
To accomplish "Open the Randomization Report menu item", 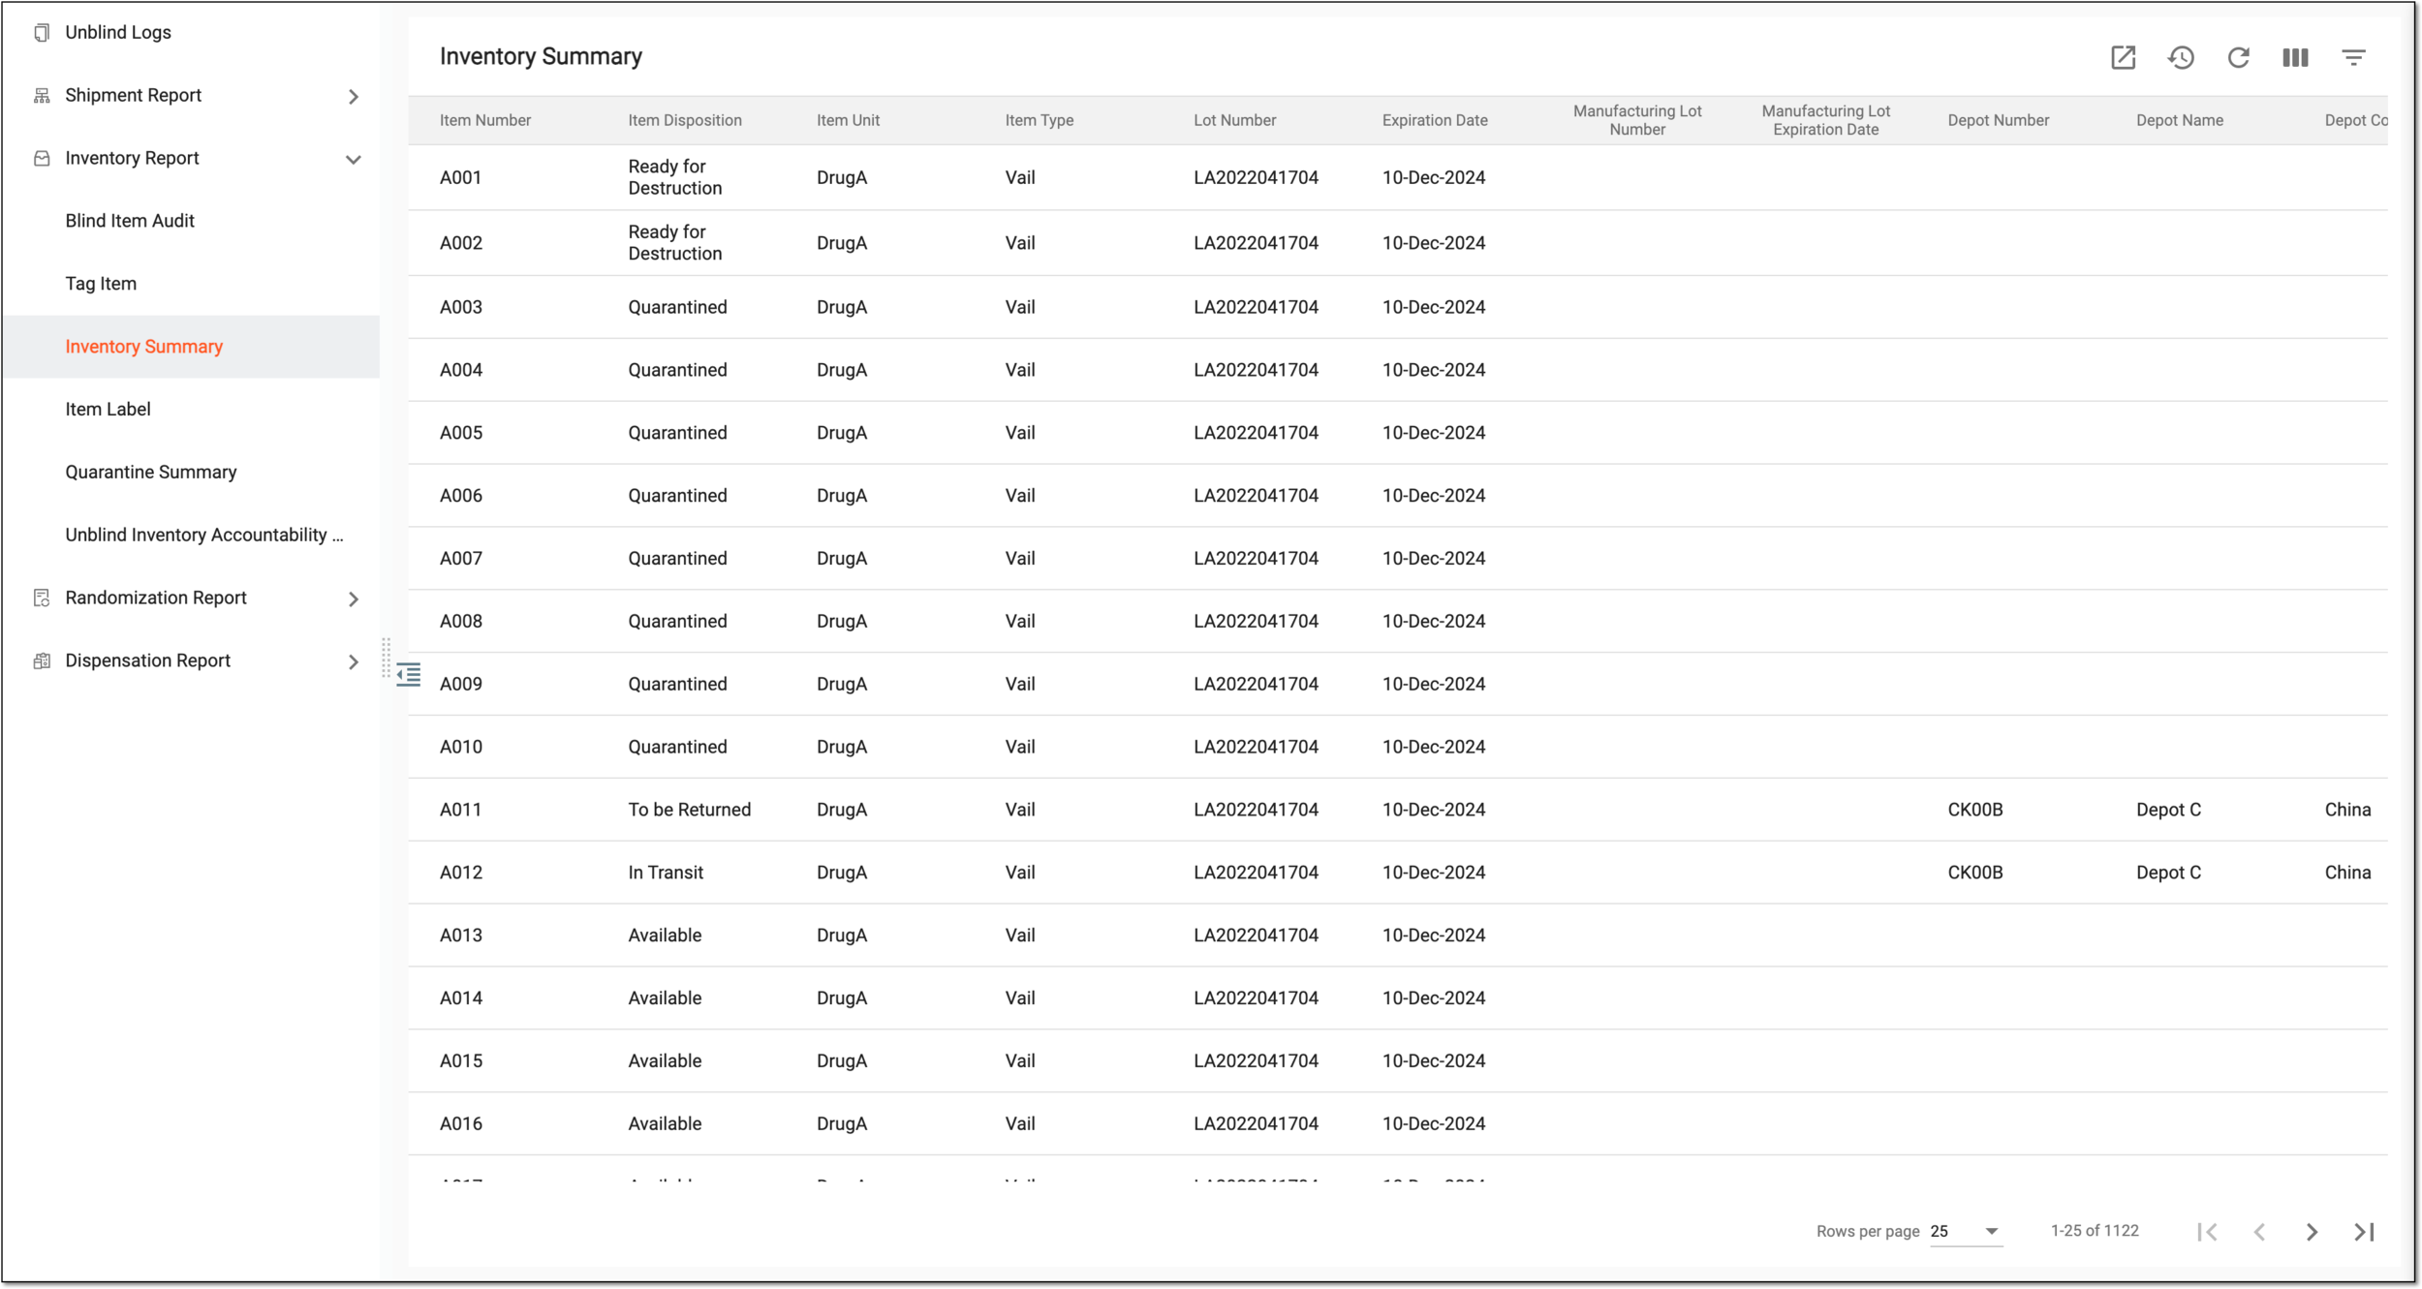I will (156, 598).
